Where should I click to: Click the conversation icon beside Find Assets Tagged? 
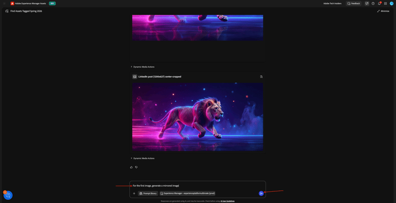coord(7,11)
